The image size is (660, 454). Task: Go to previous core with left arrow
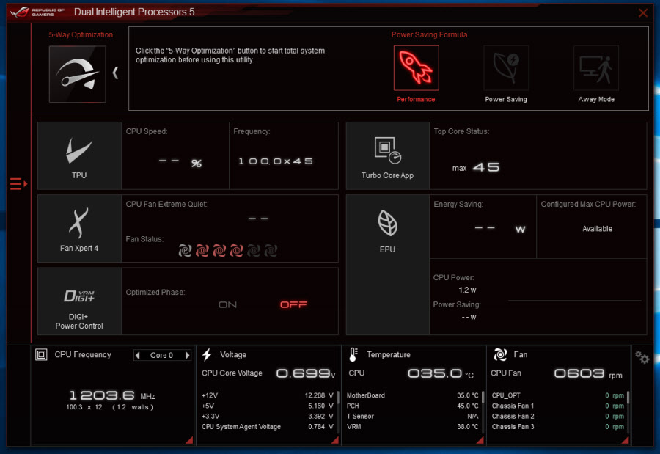pyautogui.click(x=138, y=356)
